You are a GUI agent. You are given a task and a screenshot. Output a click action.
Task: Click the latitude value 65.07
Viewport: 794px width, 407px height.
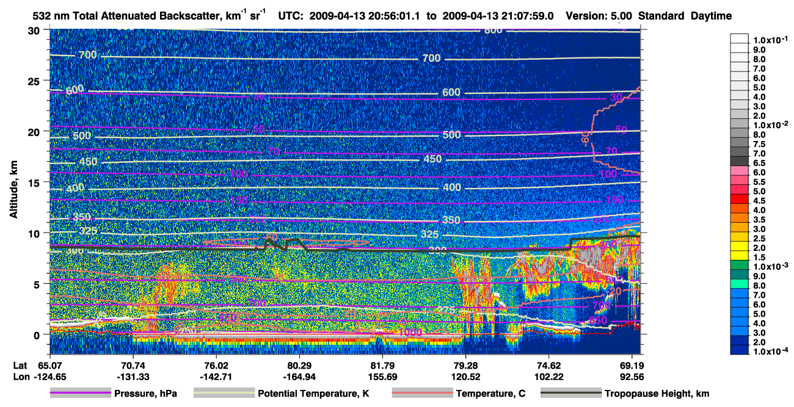[50, 366]
